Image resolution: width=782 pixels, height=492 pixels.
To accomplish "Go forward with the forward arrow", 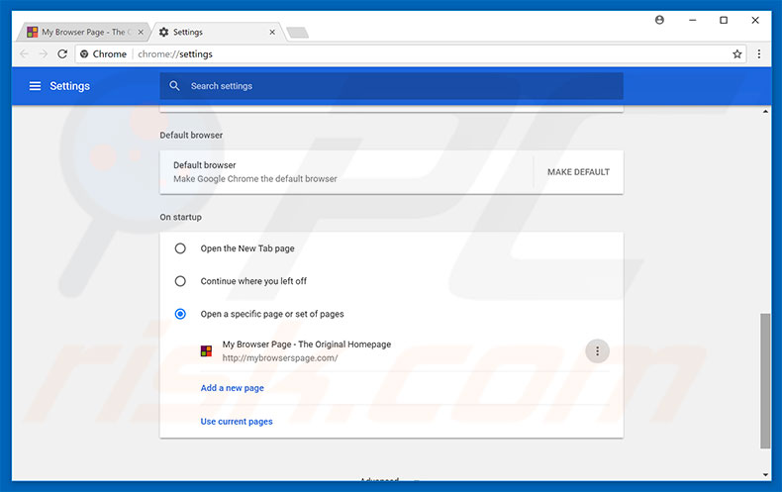I will click(44, 53).
